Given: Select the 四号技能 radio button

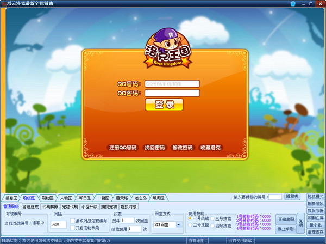Looking at the screenshot, I should point(212,225).
